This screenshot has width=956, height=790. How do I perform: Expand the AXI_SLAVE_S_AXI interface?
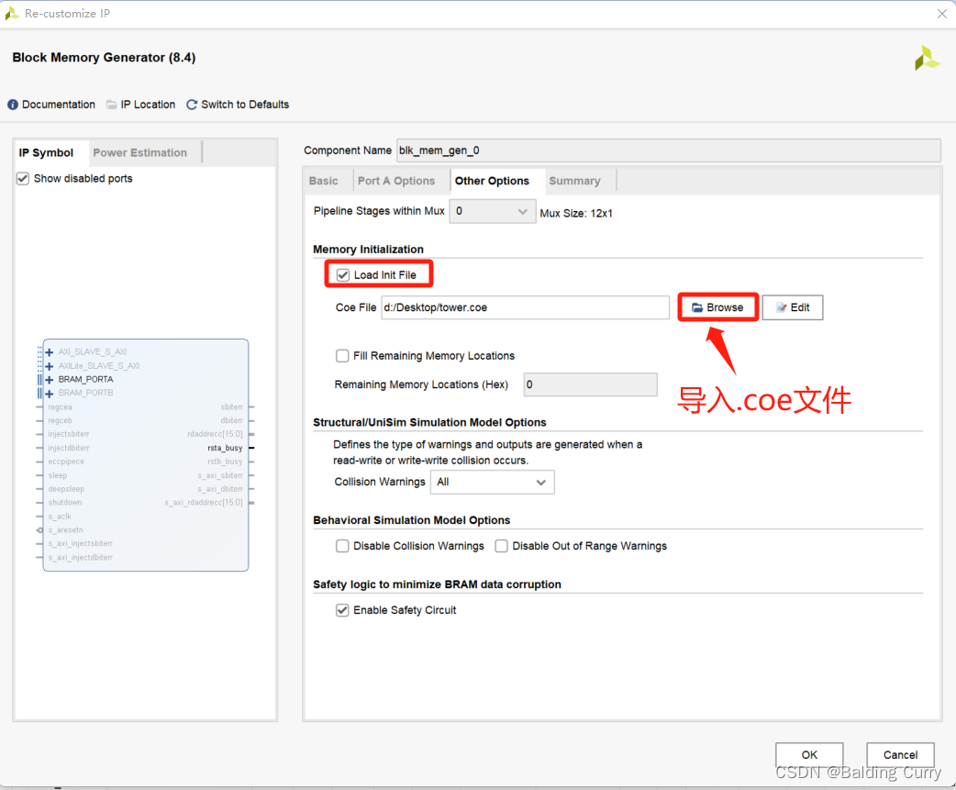(x=48, y=351)
